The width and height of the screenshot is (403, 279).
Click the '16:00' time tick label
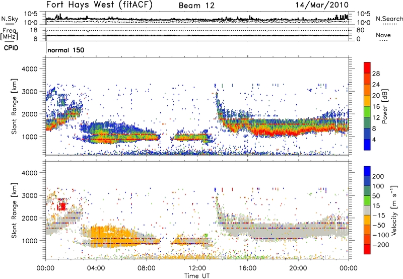click(x=247, y=268)
